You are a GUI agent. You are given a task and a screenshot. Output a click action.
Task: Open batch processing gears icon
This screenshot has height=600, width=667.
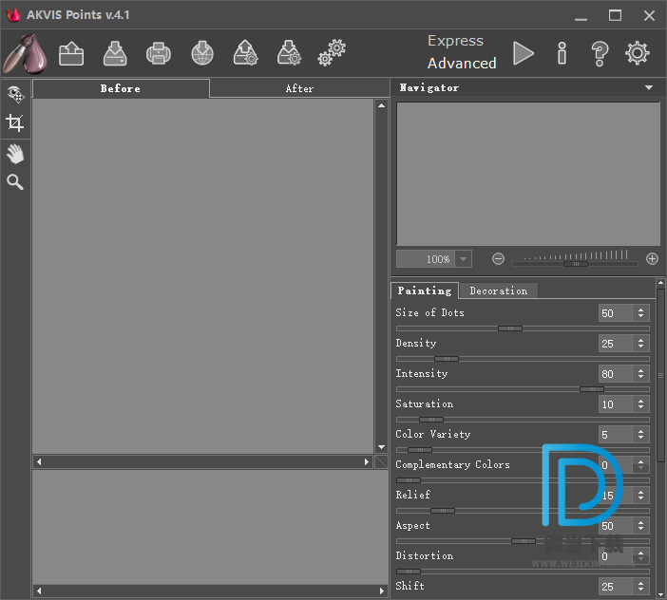tap(332, 53)
